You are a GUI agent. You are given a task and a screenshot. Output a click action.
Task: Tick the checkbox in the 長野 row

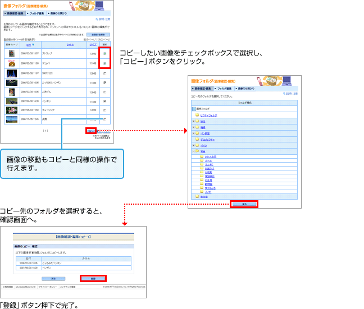pos(105,119)
